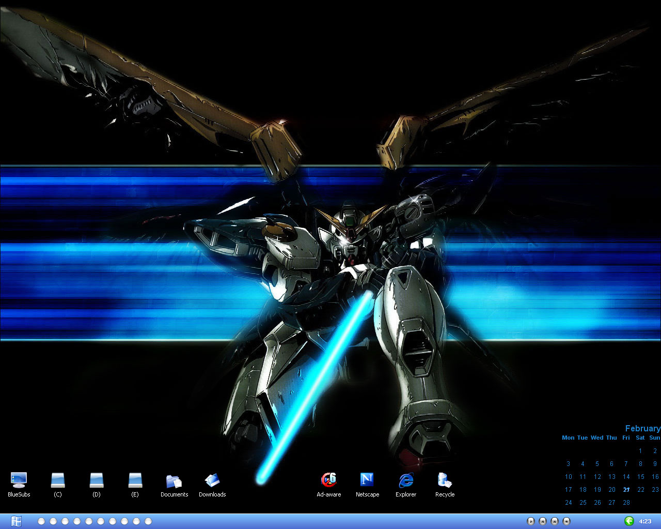Viewport: 661px width, 529px height.
Task: Click the stop button in taskbar
Action: (x=566, y=521)
